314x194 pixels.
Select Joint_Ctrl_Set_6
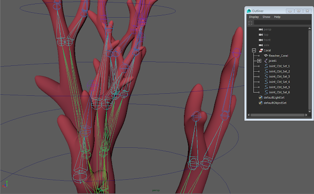click(279, 92)
